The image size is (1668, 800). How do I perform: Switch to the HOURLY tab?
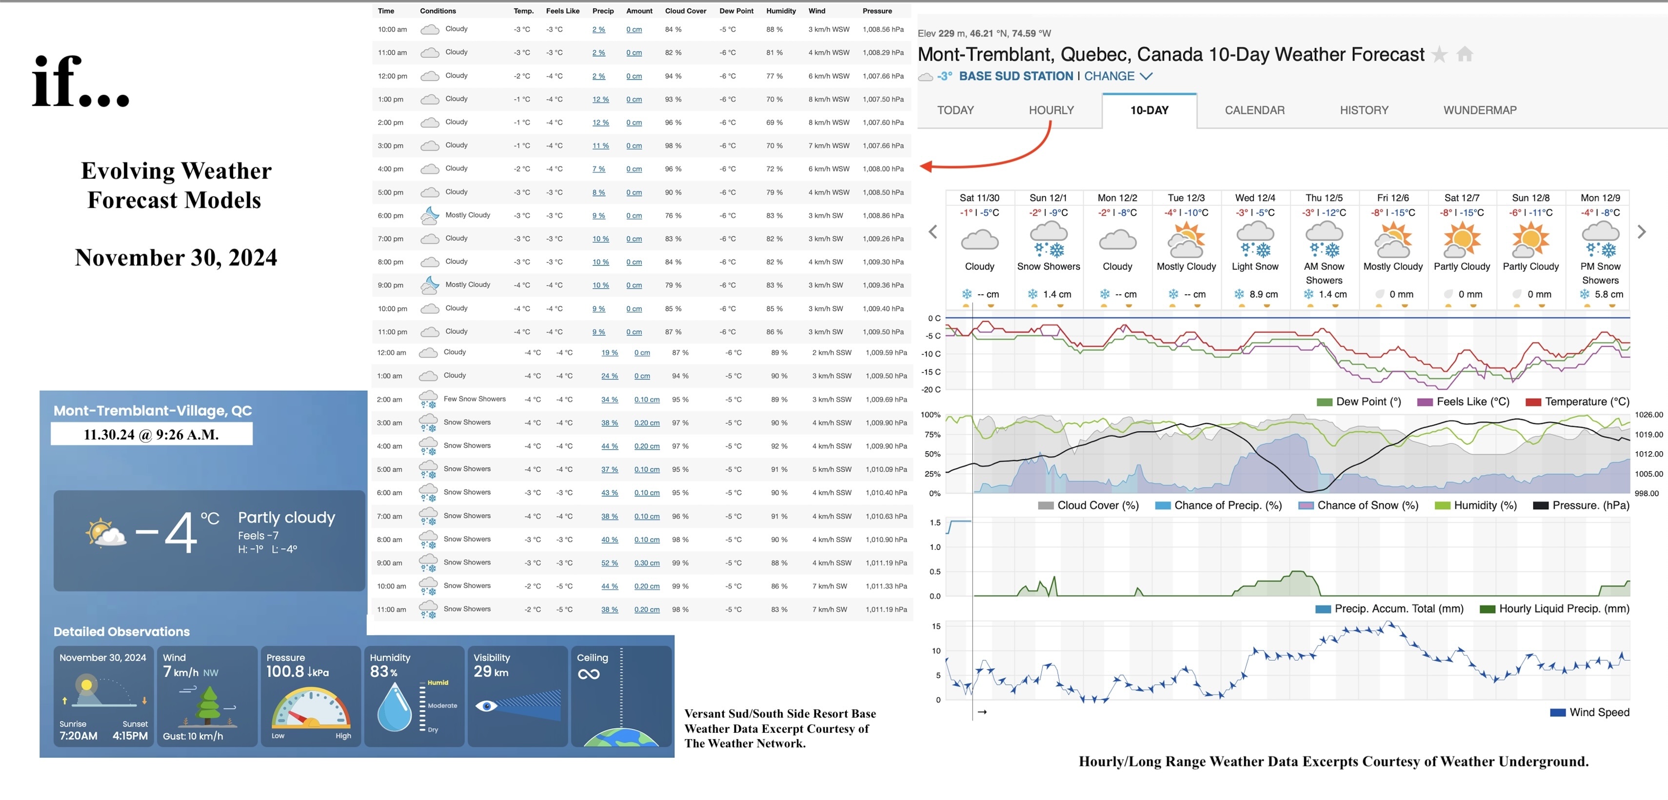(1051, 110)
